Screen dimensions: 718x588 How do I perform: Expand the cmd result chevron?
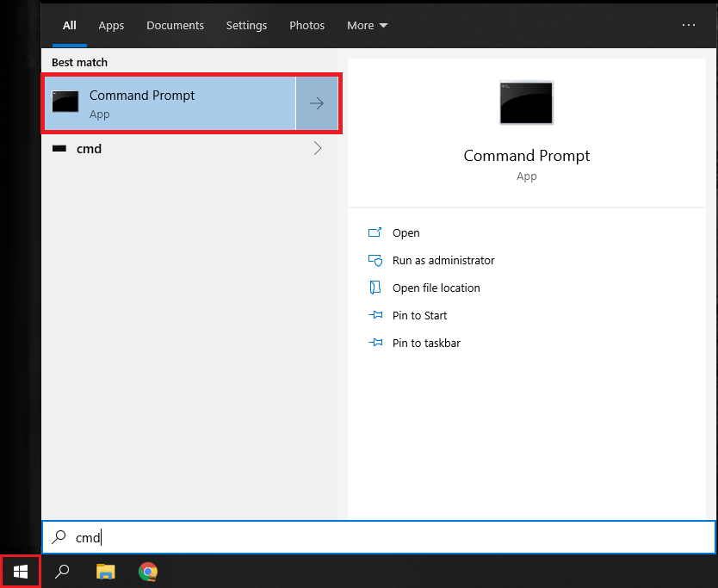point(317,148)
